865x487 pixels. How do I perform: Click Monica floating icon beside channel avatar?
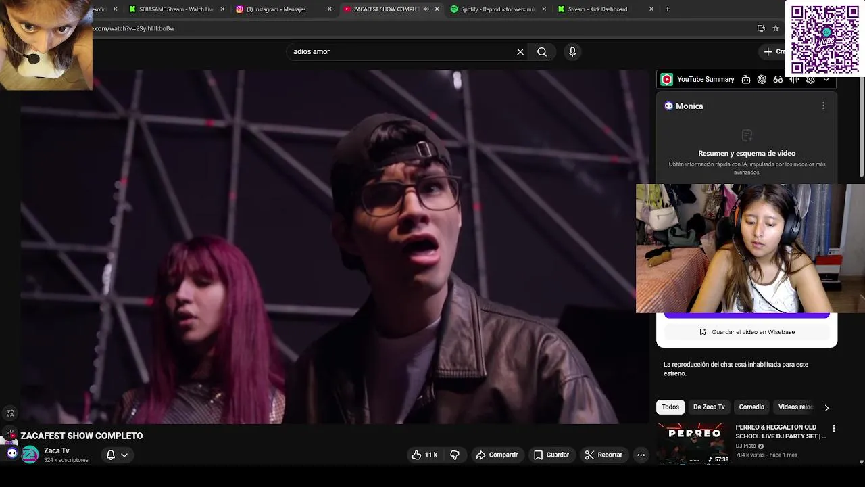12,453
